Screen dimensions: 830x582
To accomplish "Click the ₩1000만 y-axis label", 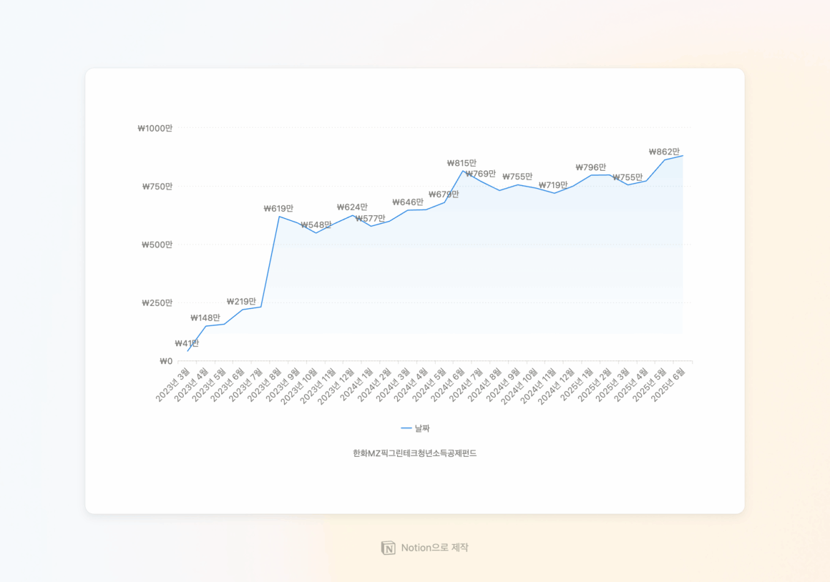I will tap(155, 128).
